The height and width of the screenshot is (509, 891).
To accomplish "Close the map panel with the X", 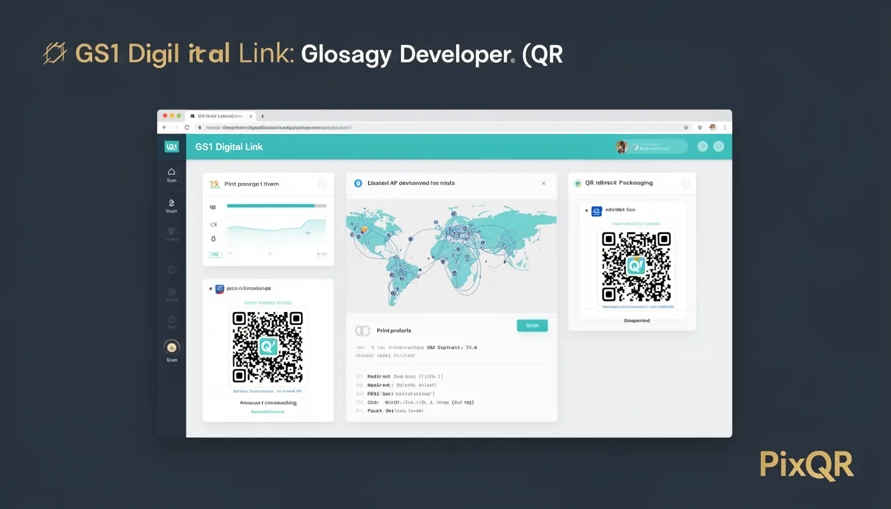I will point(544,184).
